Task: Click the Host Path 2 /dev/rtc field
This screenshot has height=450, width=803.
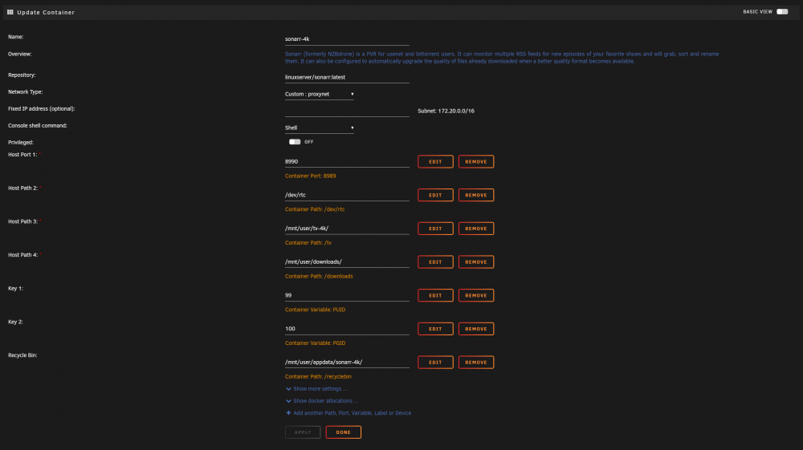Action: 347,195
